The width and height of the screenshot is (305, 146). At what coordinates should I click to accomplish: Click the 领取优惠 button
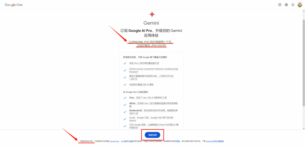point(152,135)
